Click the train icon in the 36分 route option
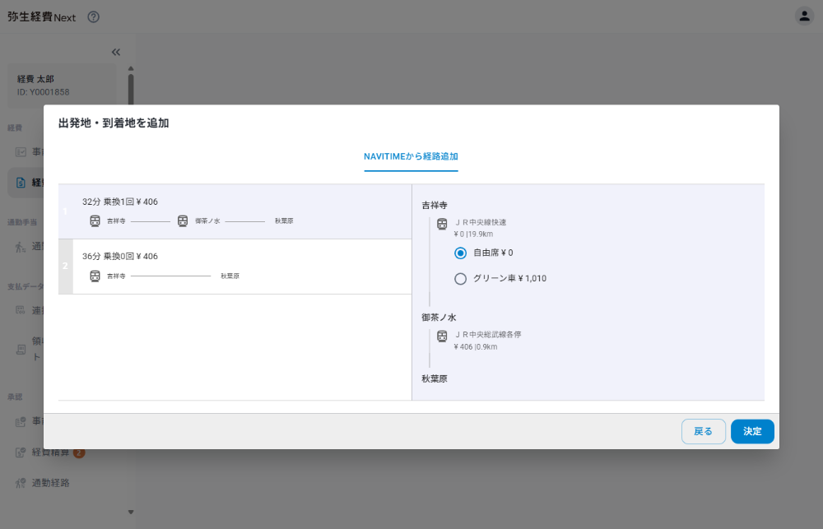The width and height of the screenshot is (823, 529). 95,276
